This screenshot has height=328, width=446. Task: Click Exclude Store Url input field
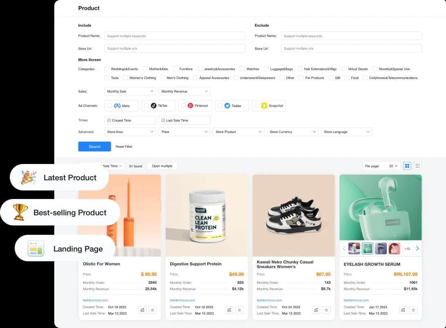(x=351, y=48)
